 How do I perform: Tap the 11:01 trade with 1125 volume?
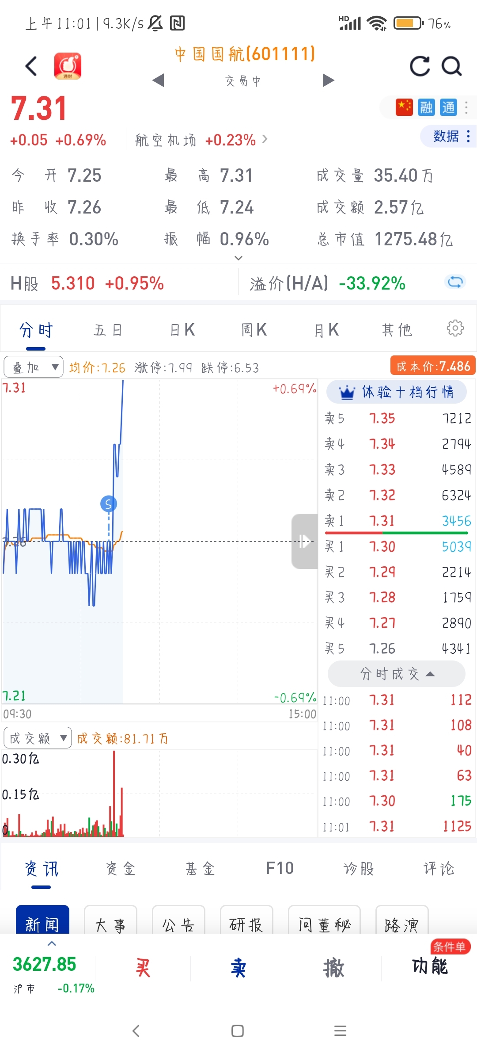pos(397,826)
